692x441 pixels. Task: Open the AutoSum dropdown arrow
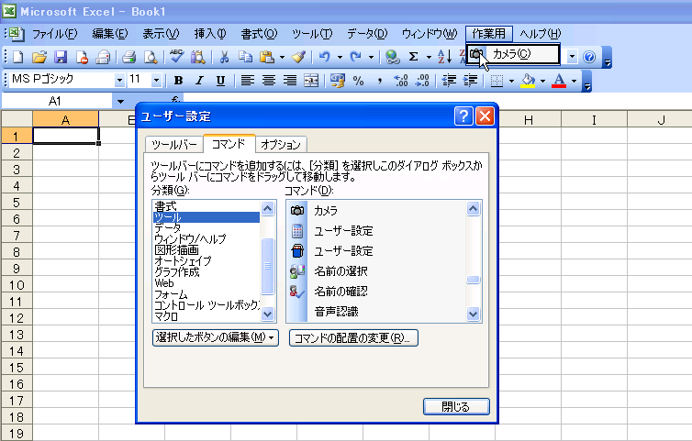[429, 57]
